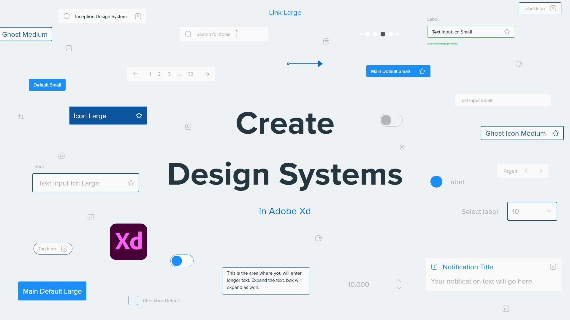
Task: Click the calendar/date picker icon
Action: click(326, 41)
